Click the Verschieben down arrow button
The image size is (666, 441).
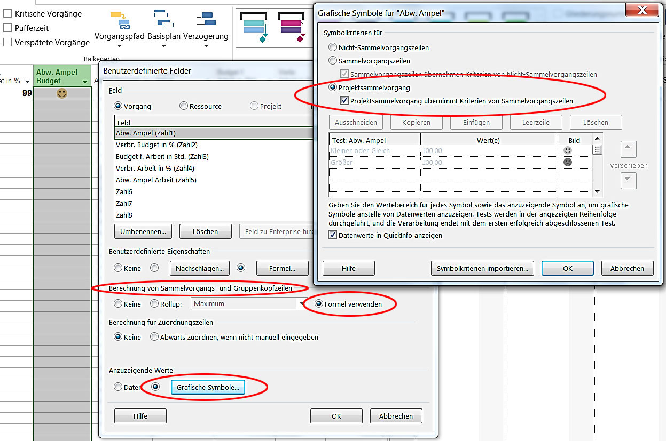(629, 181)
